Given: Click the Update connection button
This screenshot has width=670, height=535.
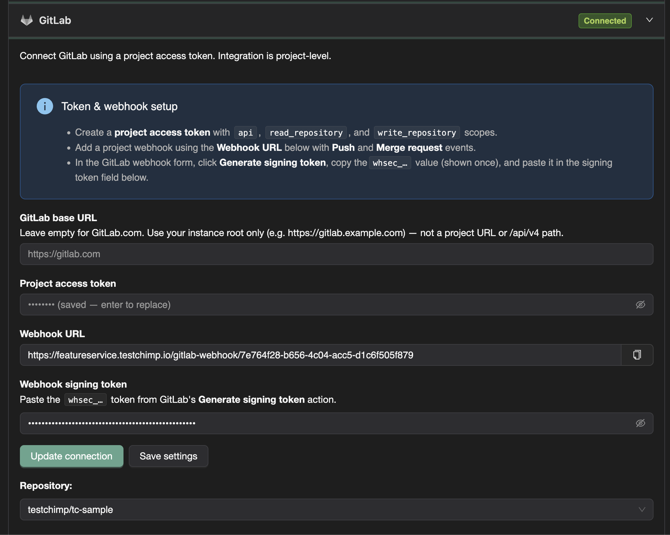Looking at the screenshot, I should coord(72,456).
